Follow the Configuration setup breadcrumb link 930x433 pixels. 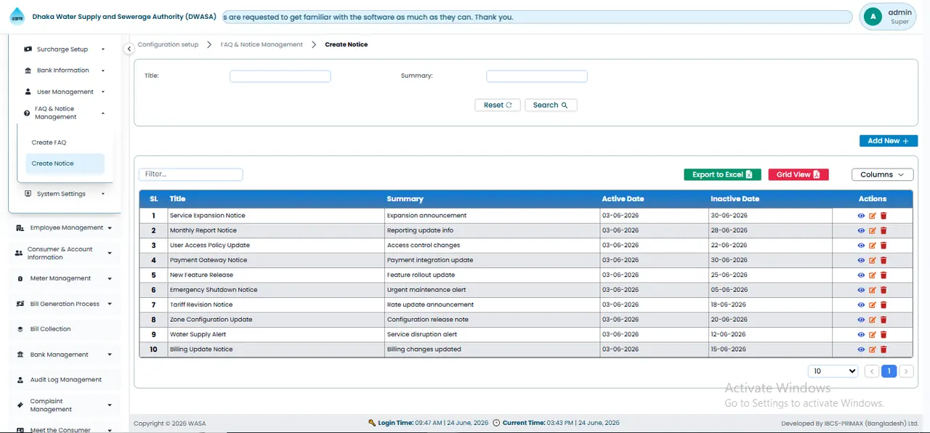tap(168, 44)
